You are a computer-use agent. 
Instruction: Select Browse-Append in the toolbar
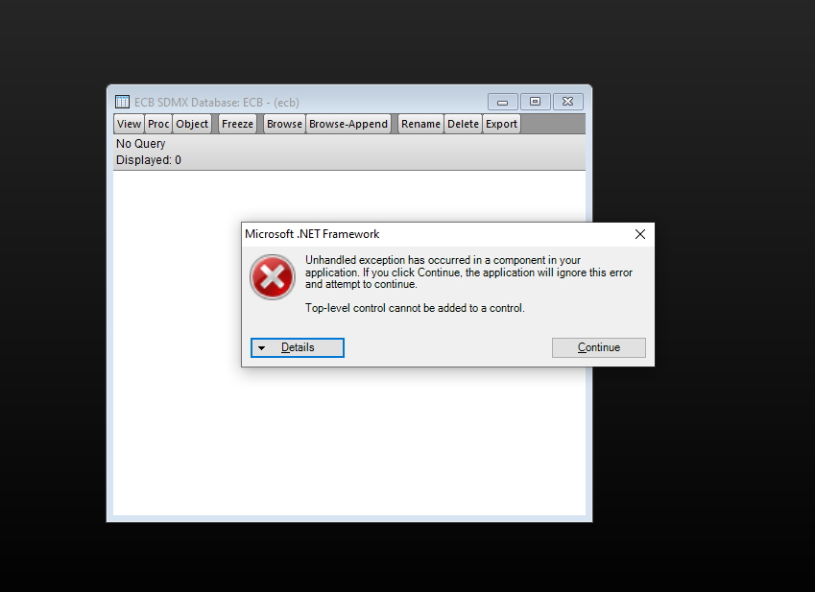point(348,124)
